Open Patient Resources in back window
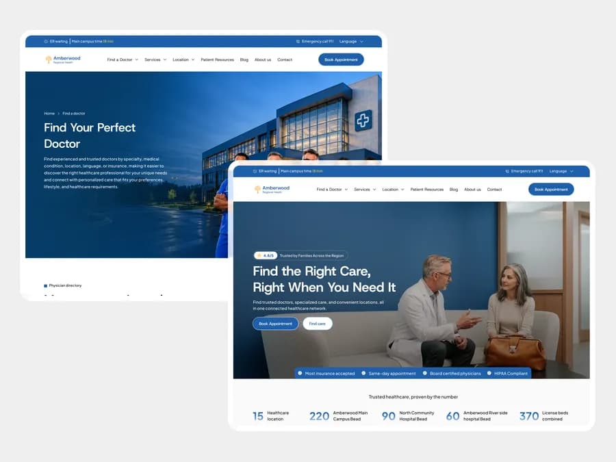 click(x=217, y=60)
